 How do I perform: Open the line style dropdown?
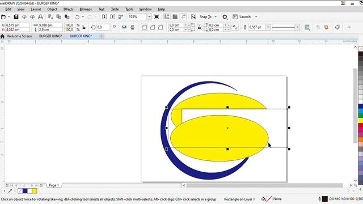click(x=297, y=27)
